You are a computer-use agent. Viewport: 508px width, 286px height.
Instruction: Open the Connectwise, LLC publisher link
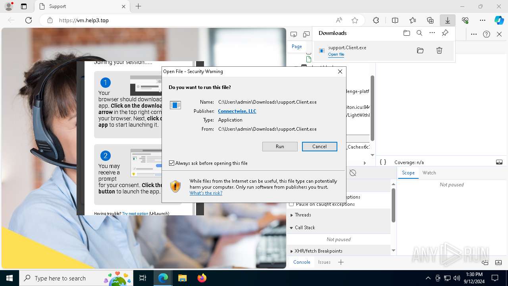point(237,111)
